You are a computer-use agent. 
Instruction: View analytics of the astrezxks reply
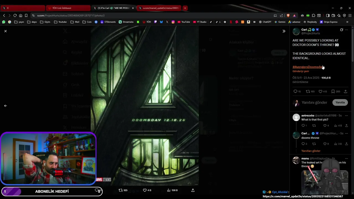pos(338,125)
